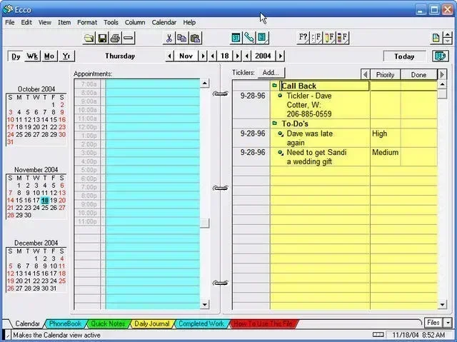
Task: Switch to Month view with Mo button
Action: 49,56
